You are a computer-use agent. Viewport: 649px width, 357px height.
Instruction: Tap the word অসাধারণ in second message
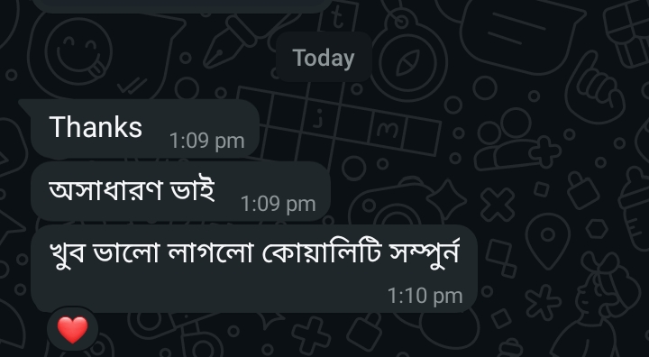pos(105,191)
